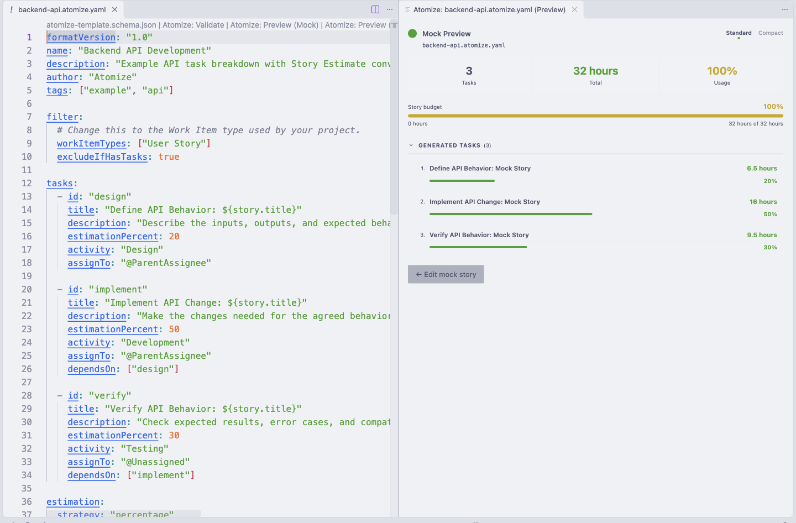Switch to Compact view mode
Screen dimensions: 796x523
click(x=771, y=33)
